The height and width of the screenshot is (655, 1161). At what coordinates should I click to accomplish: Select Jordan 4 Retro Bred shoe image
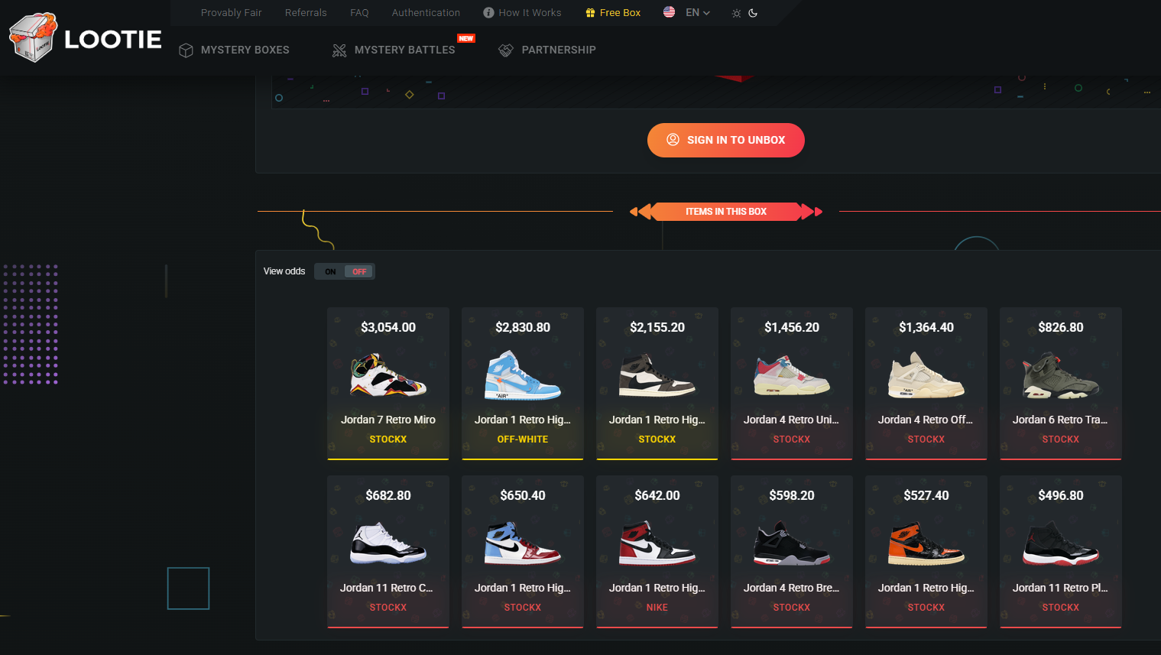tap(792, 543)
